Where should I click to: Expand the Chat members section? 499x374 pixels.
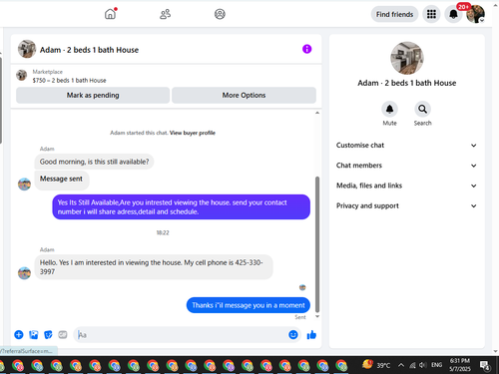click(x=406, y=166)
